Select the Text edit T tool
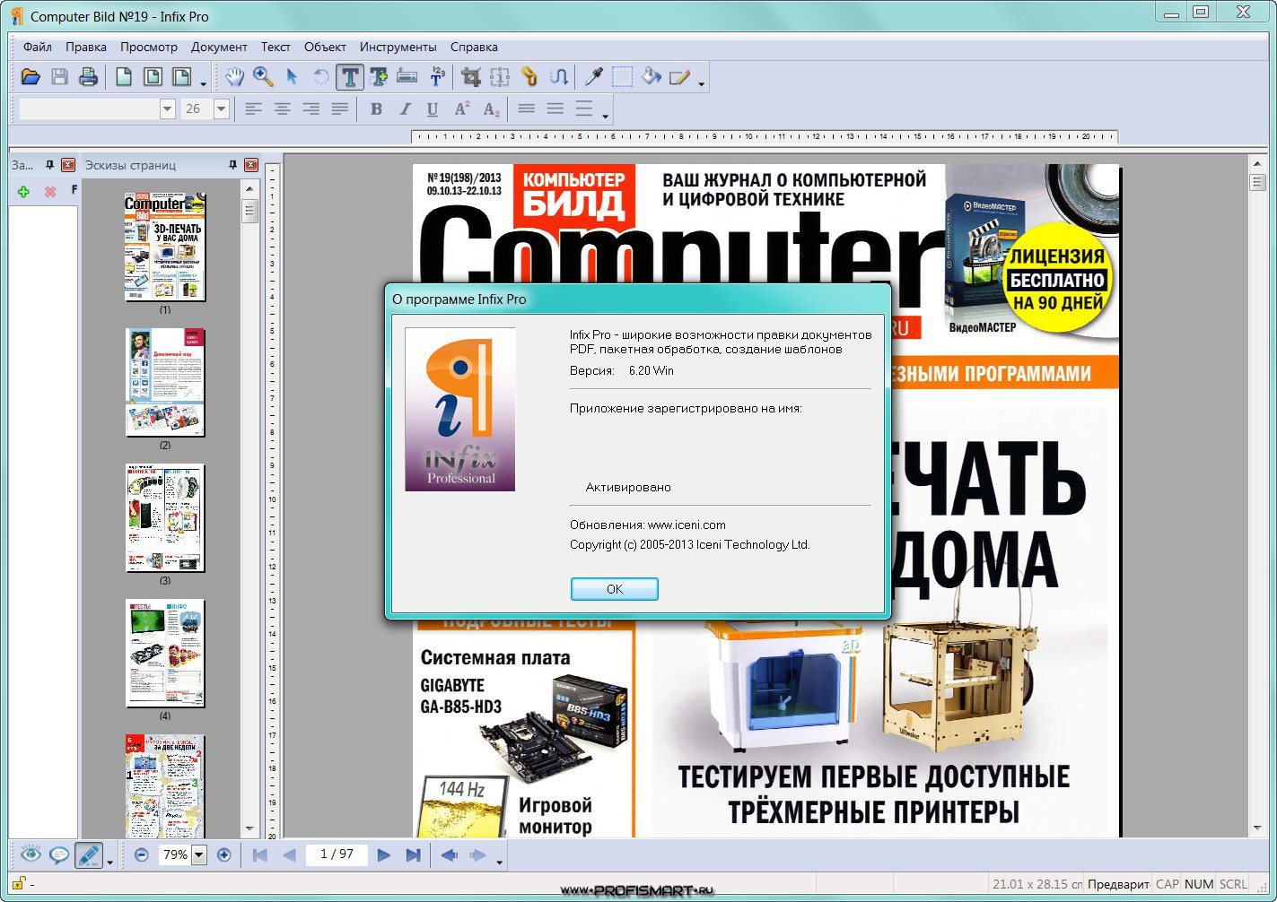 click(x=349, y=77)
